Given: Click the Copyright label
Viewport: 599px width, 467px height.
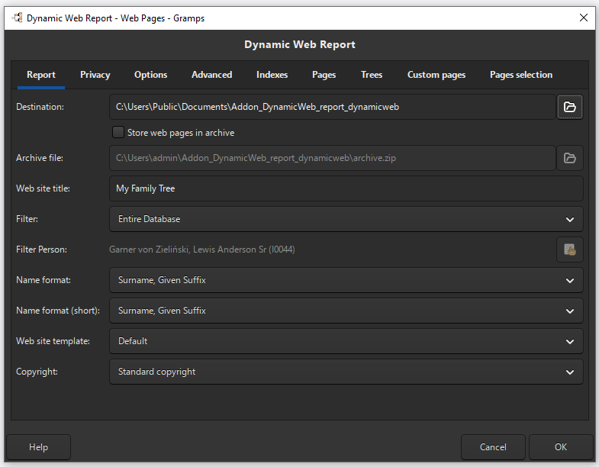Looking at the screenshot, I should point(37,372).
